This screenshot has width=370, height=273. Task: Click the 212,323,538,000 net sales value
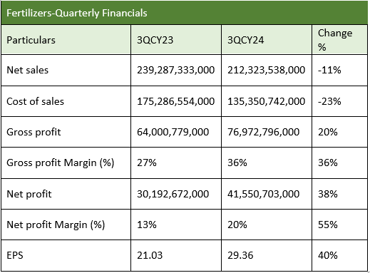(x=267, y=70)
